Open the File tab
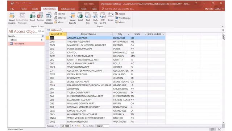 12,9
